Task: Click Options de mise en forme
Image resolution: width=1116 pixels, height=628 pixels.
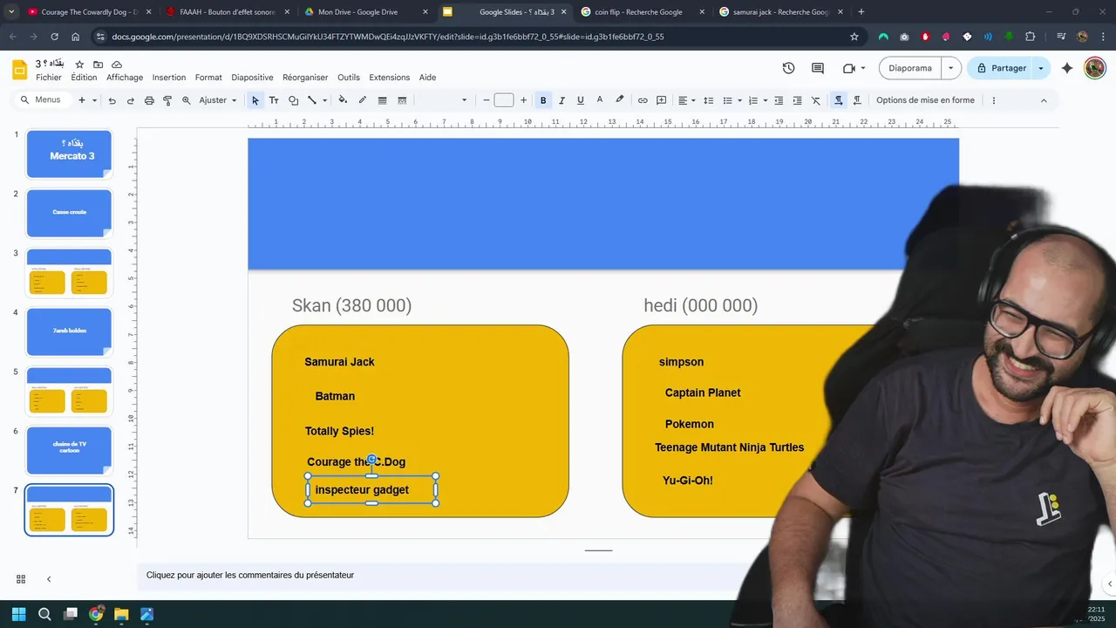Action: (925, 100)
